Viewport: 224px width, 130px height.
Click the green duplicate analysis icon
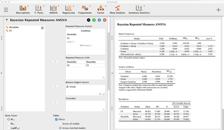point(94,20)
